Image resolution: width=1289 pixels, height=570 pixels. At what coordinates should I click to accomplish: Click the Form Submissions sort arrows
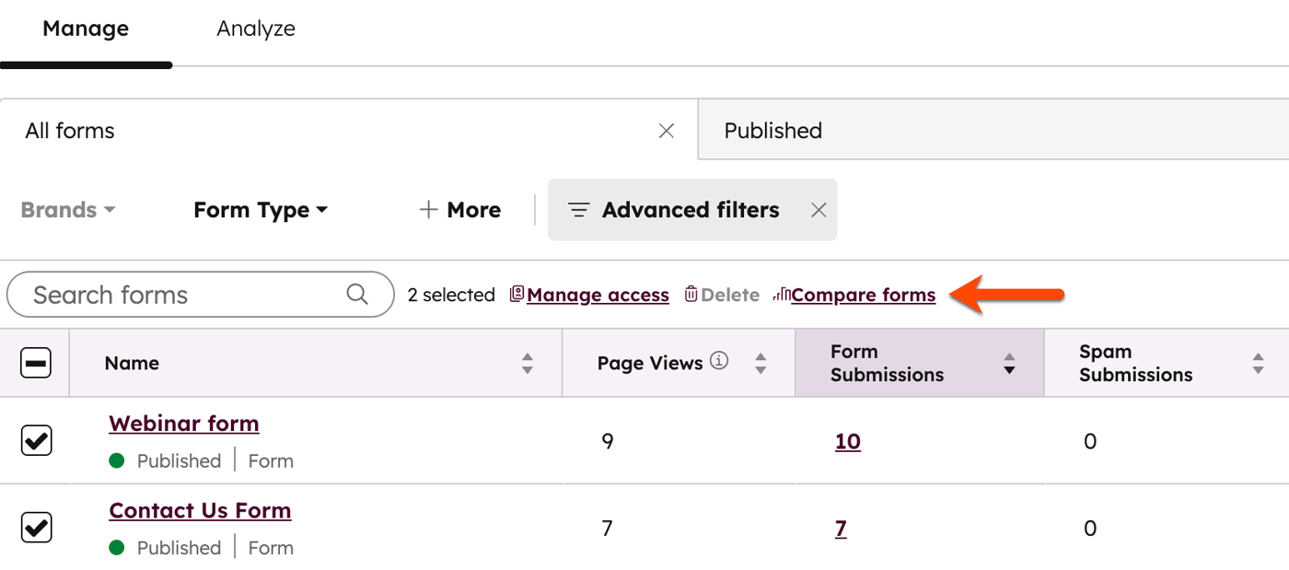(1010, 363)
